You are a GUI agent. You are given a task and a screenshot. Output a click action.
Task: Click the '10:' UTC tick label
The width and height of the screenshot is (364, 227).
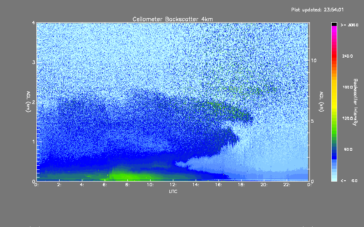pyautogui.click(x=150, y=185)
